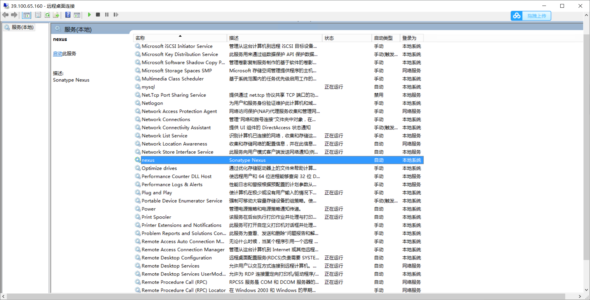Screen dimensions: 590x300
Task: Click the gear icon beside mysql
Action: (x=138, y=86)
